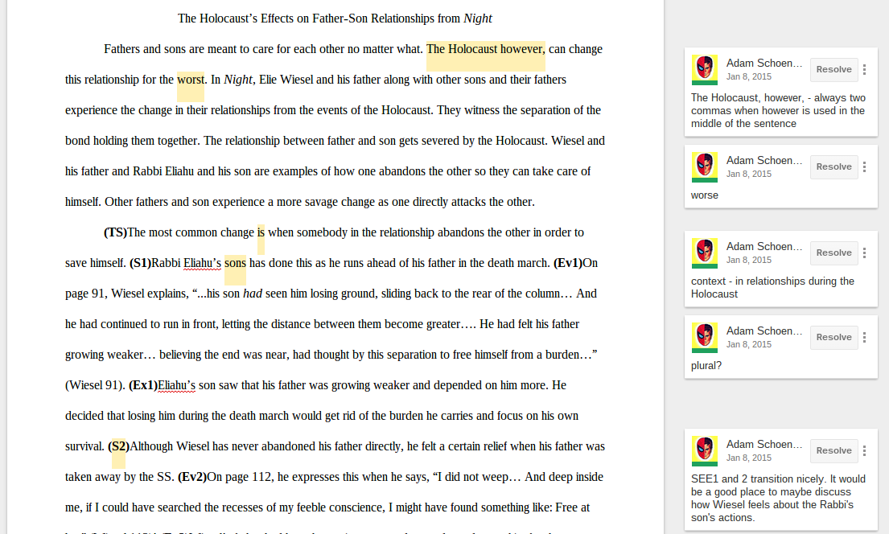Image resolution: width=889 pixels, height=534 pixels.
Task: Select the comment text 'The Holocaust, however, - always two commas'
Action: (778, 110)
